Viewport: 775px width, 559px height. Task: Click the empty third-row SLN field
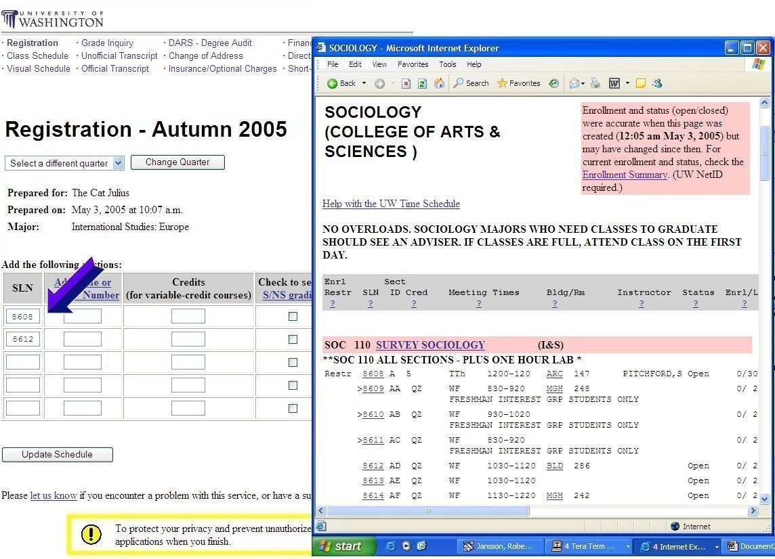(x=23, y=362)
